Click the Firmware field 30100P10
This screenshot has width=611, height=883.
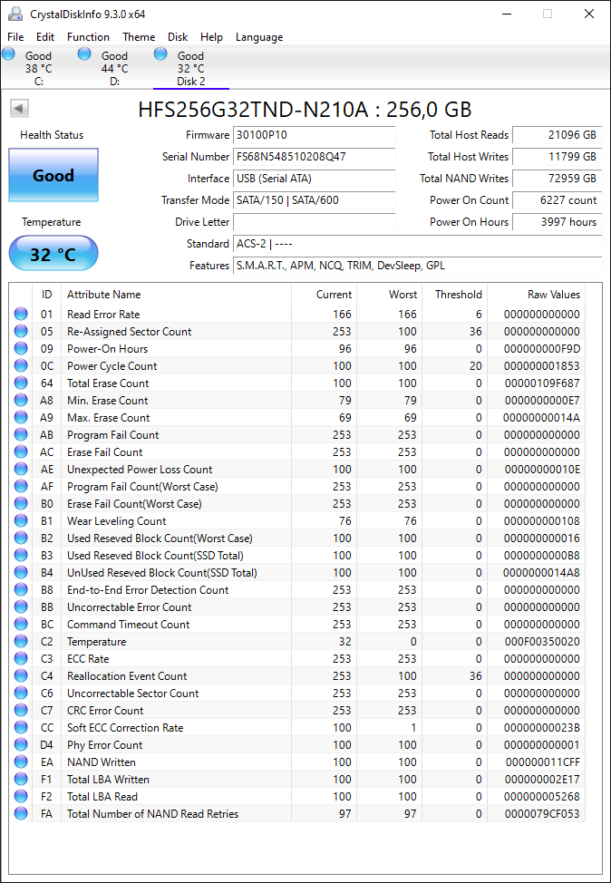(x=315, y=135)
